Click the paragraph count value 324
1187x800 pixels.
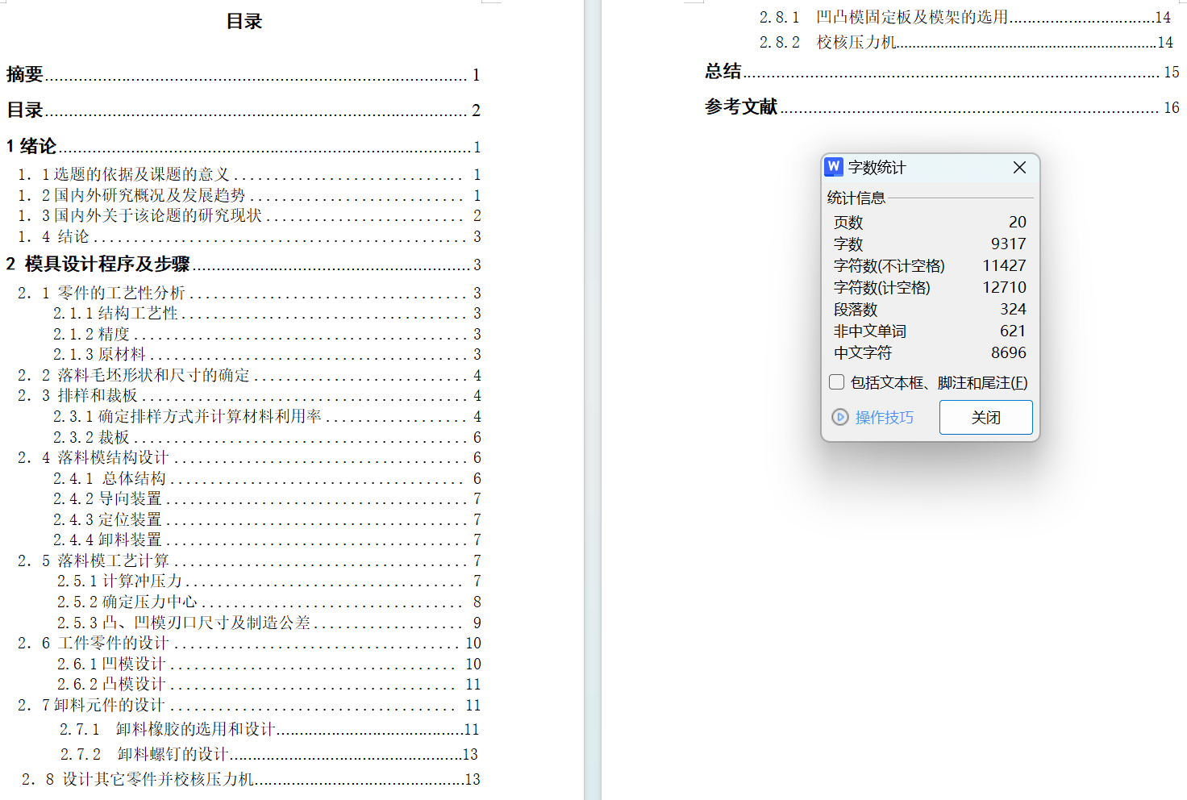1013,309
